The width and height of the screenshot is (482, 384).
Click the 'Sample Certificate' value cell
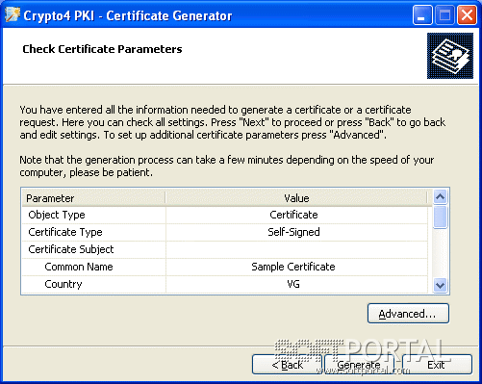[x=296, y=267]
